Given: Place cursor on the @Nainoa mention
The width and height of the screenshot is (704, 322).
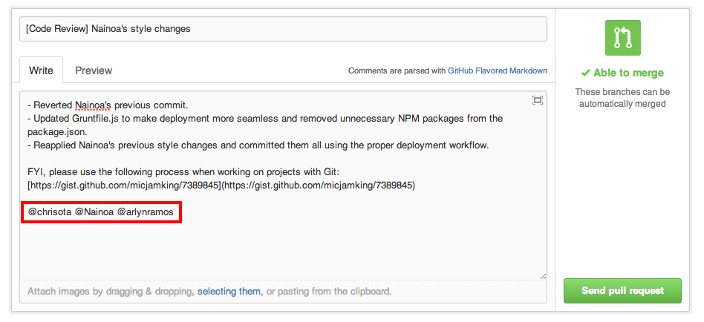Looking at the screenshot, I should (94, 212).
